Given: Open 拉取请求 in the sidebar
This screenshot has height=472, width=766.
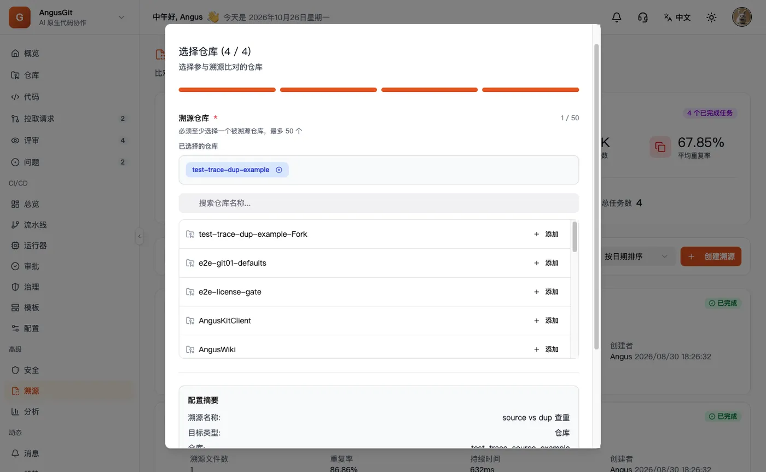Looking at the screenshot, I should tap(68, 119).
